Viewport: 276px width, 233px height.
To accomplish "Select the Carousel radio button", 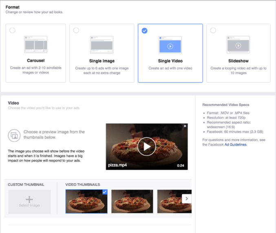I will (12, 30).
